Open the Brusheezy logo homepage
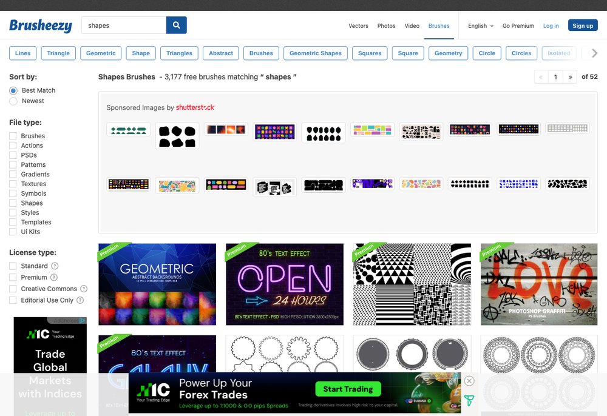 click(41, 25)
